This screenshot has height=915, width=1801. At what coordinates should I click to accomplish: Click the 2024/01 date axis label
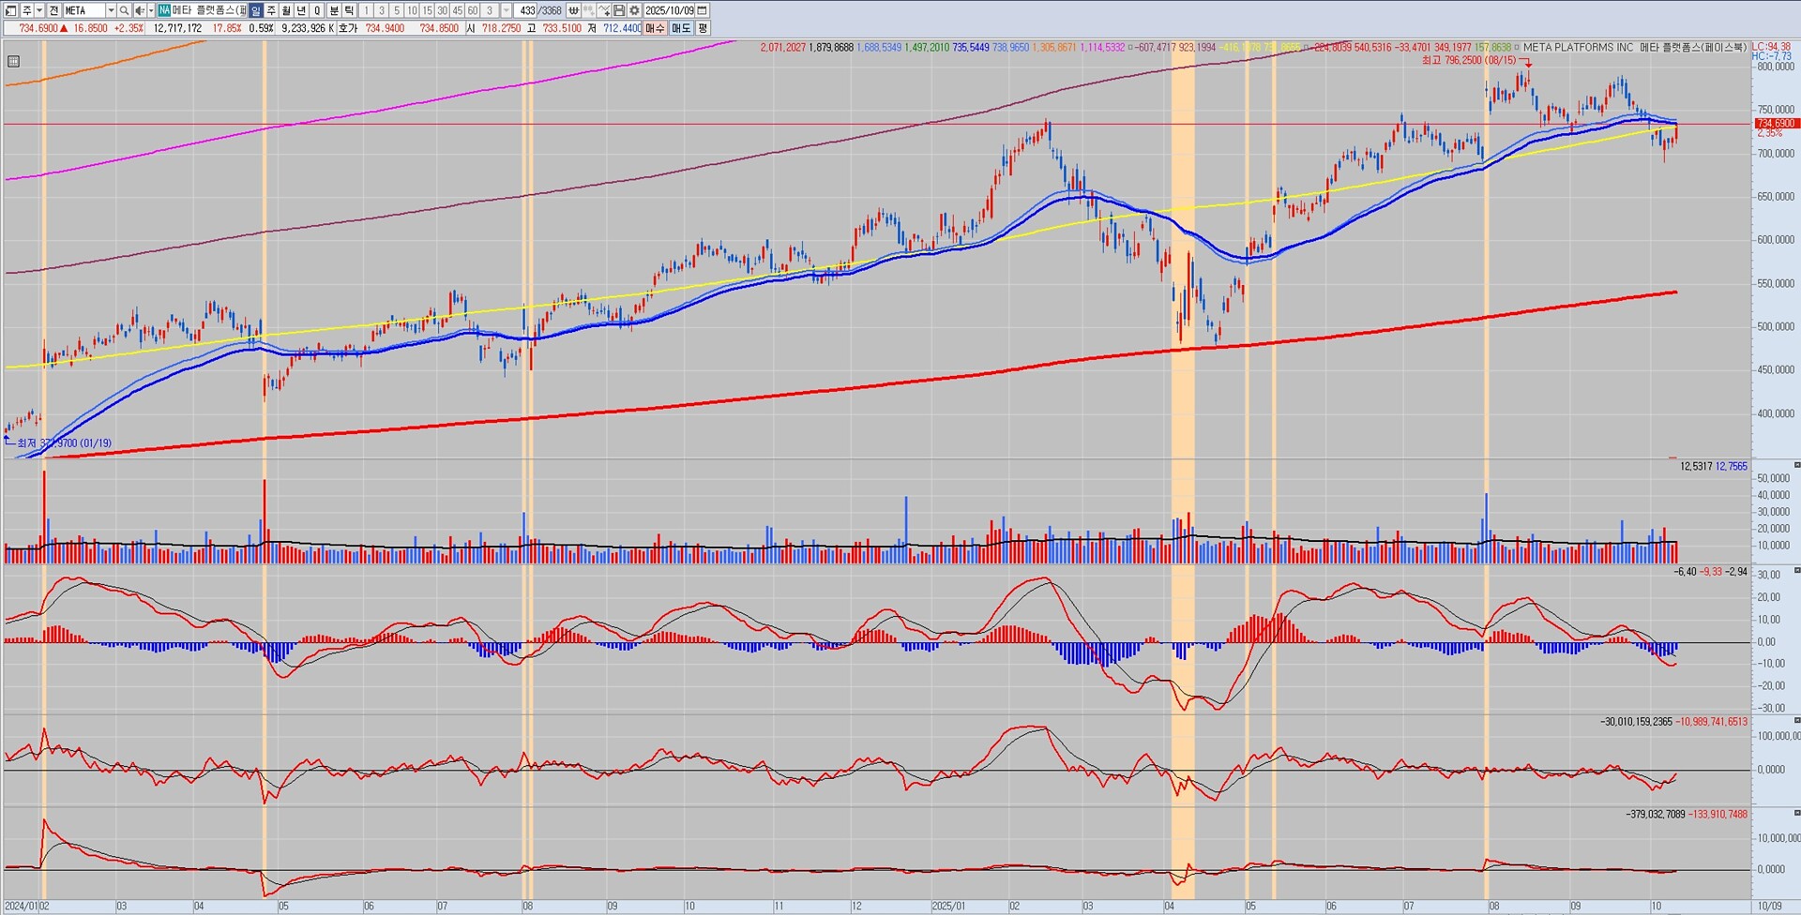21,907
